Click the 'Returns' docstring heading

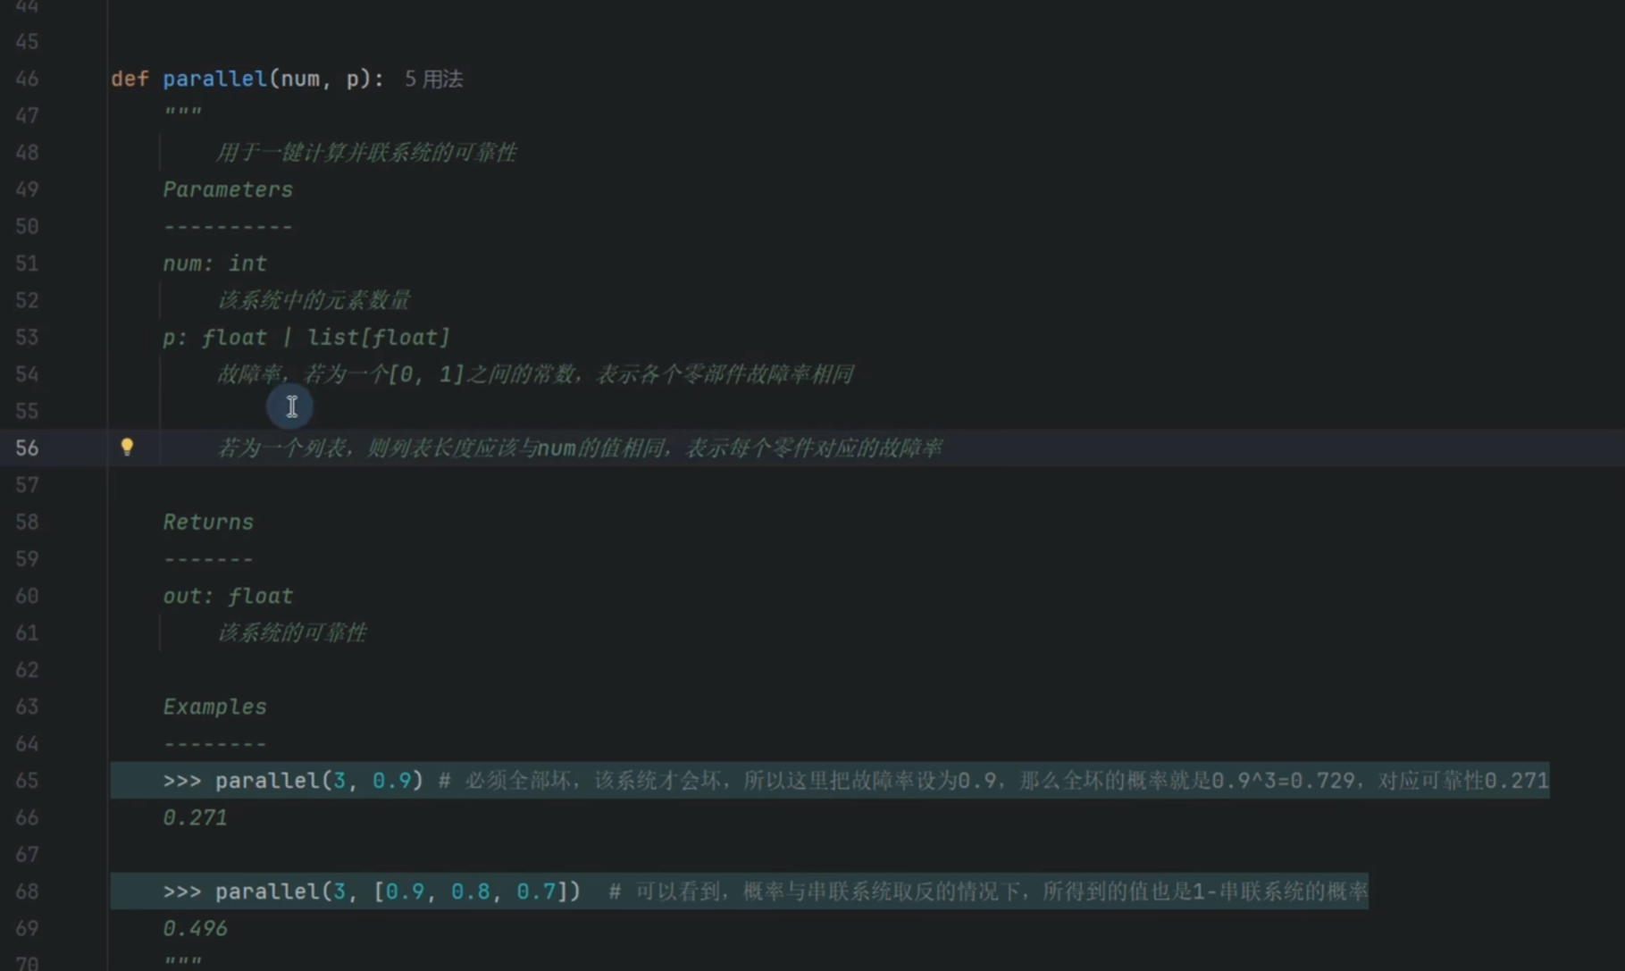[x=208, y=522]
